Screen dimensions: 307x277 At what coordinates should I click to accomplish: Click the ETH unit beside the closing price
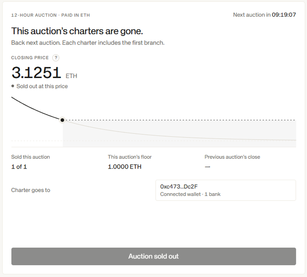pos(71,76)
